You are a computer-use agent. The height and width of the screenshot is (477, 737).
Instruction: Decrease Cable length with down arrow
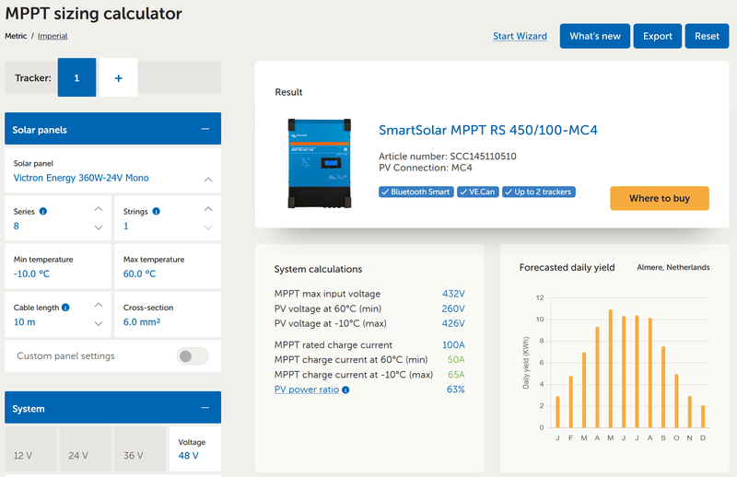(99, 323)
